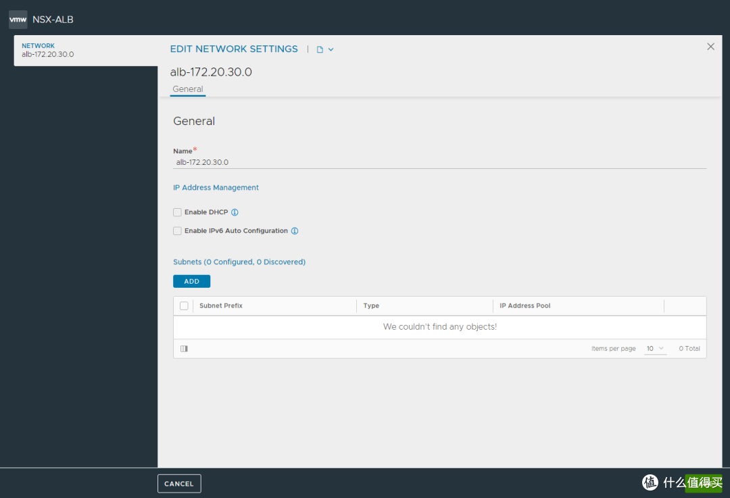This screenshot has height=498, width=730.
Task: Click the document icon beside Edit Network Settings
Action: point(320,49)
